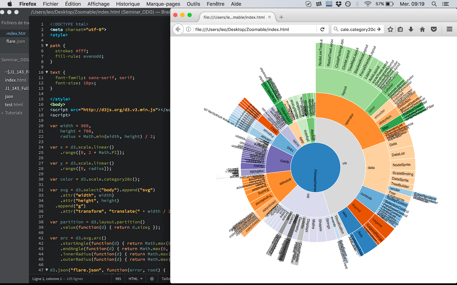
Task: Select the Firefox index.html tab
Action: 237,17
